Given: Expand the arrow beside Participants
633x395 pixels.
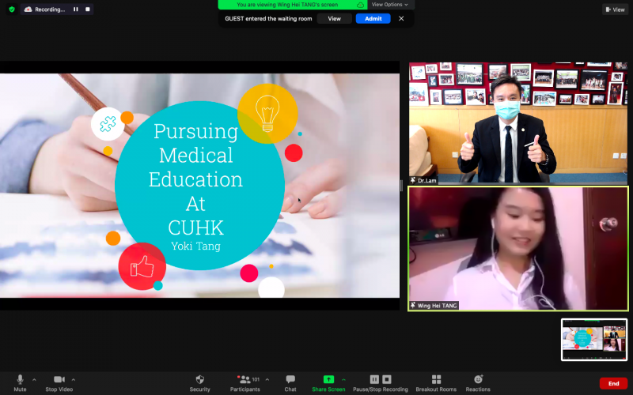Looking at the screenshot, I should point(267,380).
